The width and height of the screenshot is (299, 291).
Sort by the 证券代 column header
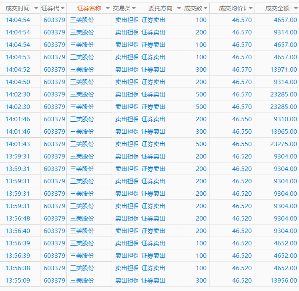[50, 8]
